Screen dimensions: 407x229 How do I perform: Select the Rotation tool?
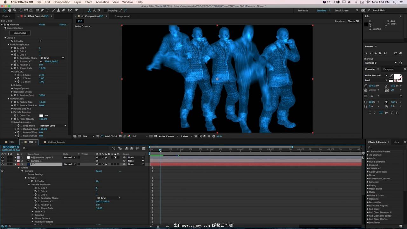(x=21, y=10)
